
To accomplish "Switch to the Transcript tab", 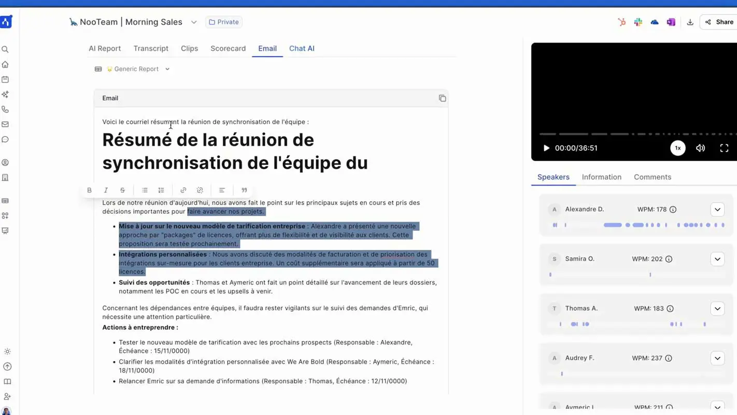I will tap(151, 48).
